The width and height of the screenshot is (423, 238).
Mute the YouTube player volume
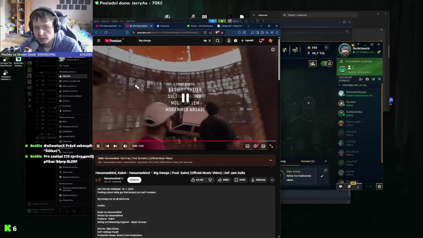point(125,146)
